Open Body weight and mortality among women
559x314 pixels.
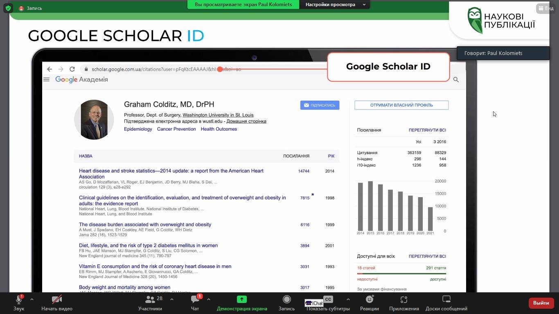click(x=124, y=287)
